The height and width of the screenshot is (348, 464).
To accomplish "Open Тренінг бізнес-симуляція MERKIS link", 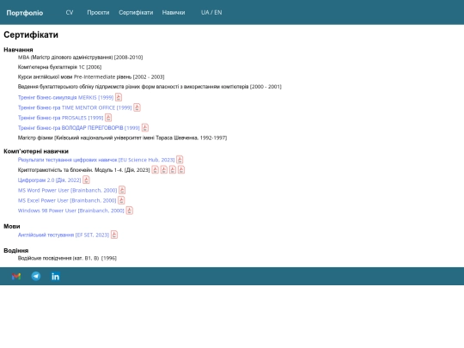I will [65, 97].
